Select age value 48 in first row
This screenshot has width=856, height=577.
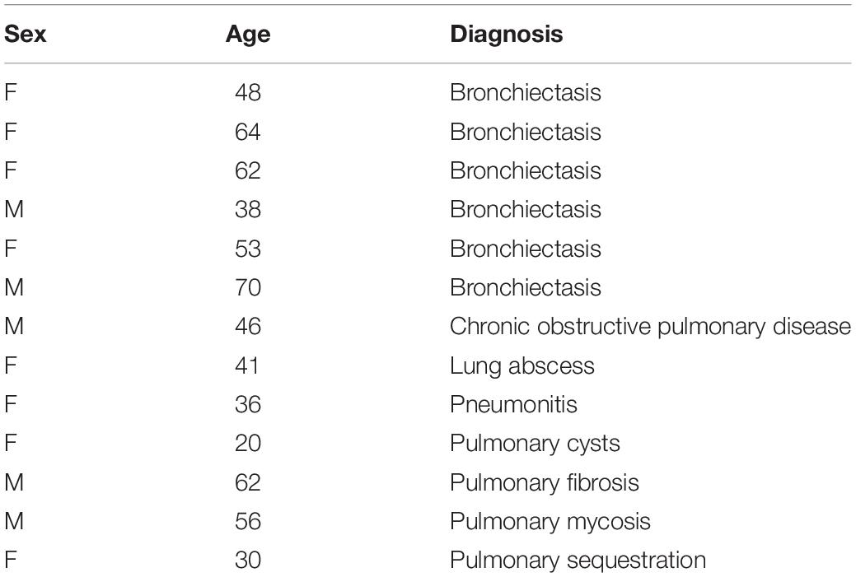tap(248, 93)
